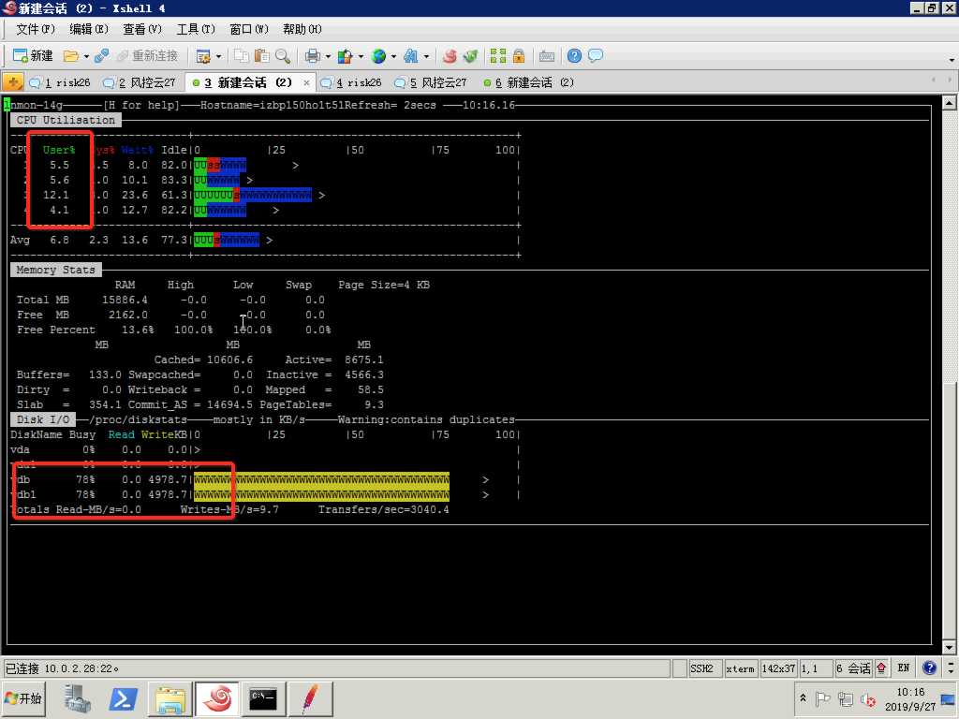Image resolution: width=959 pixels, height=719 pixels.
Task: Click the terminal scrollbar up arrow
Action: tap(949, 103)
